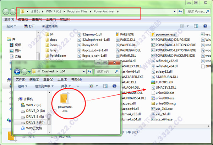Expand the toolbar overflow chevron in the x64 window

[x=77, y=86]
